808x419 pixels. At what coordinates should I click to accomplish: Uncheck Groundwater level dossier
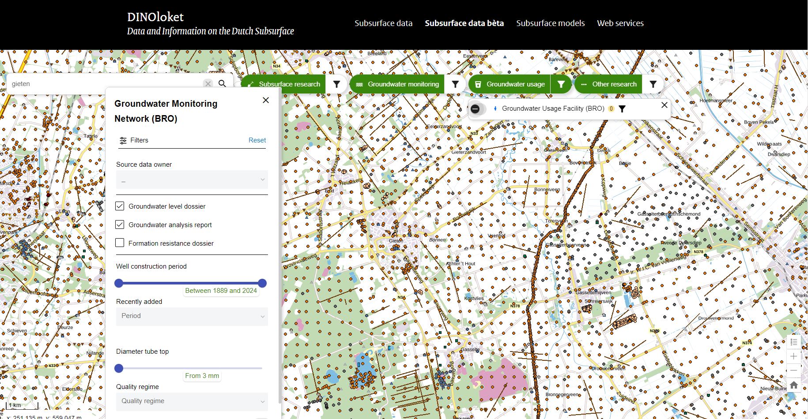pos(119,206)
